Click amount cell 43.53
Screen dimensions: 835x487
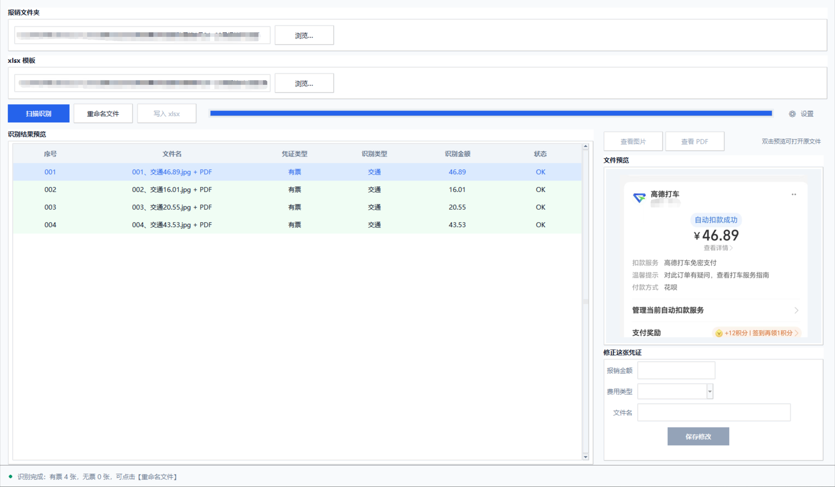click(457, 225)
